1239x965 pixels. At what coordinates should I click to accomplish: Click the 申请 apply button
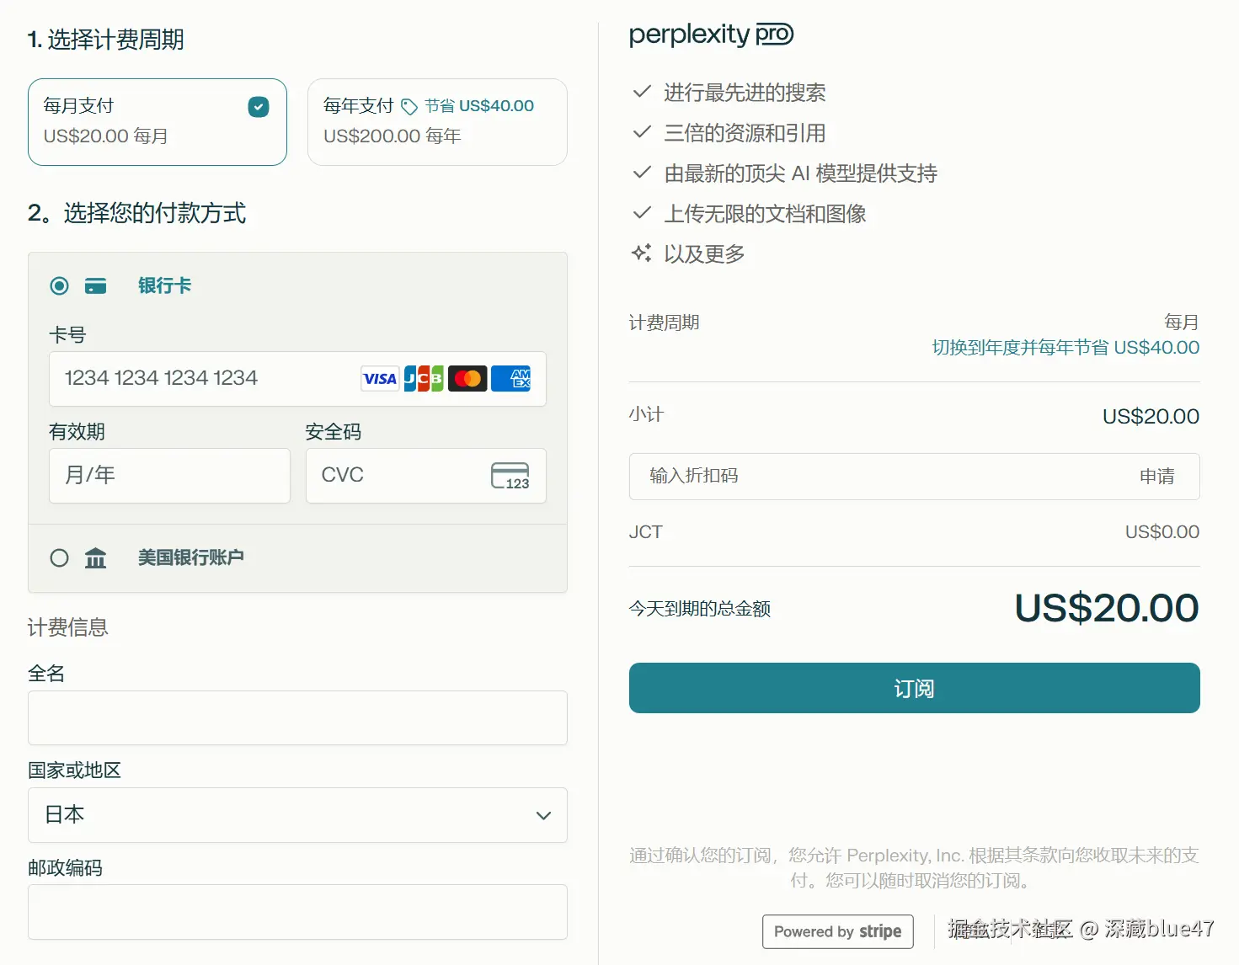(1157, 477)
